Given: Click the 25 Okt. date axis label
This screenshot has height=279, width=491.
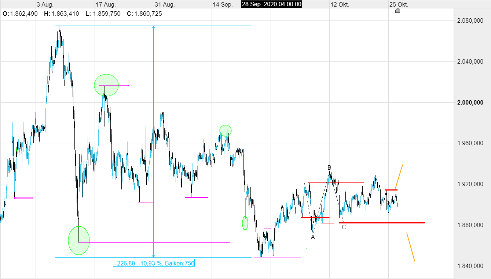Looking at the screenshot, I should coord(399,4).
